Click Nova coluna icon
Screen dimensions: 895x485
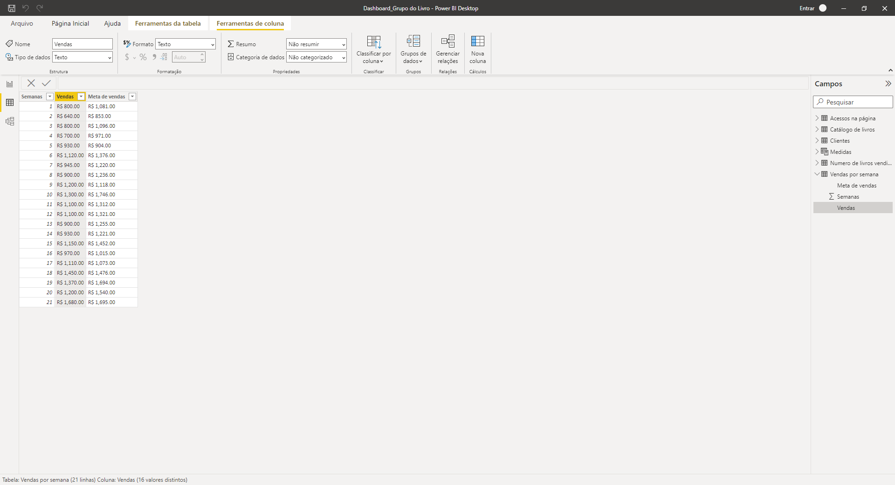pyautogui.click(x=478, y=41)
